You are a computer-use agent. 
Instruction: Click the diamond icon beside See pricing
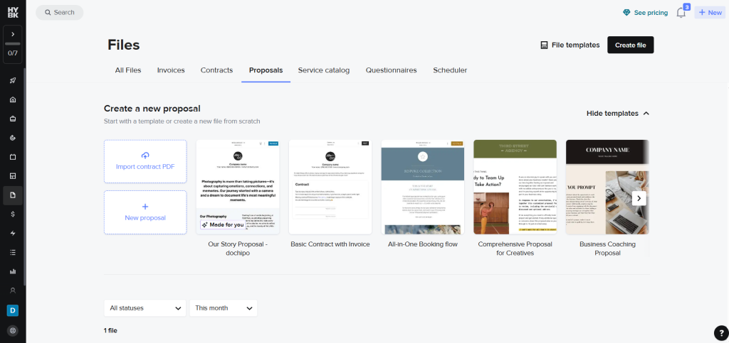626,13
